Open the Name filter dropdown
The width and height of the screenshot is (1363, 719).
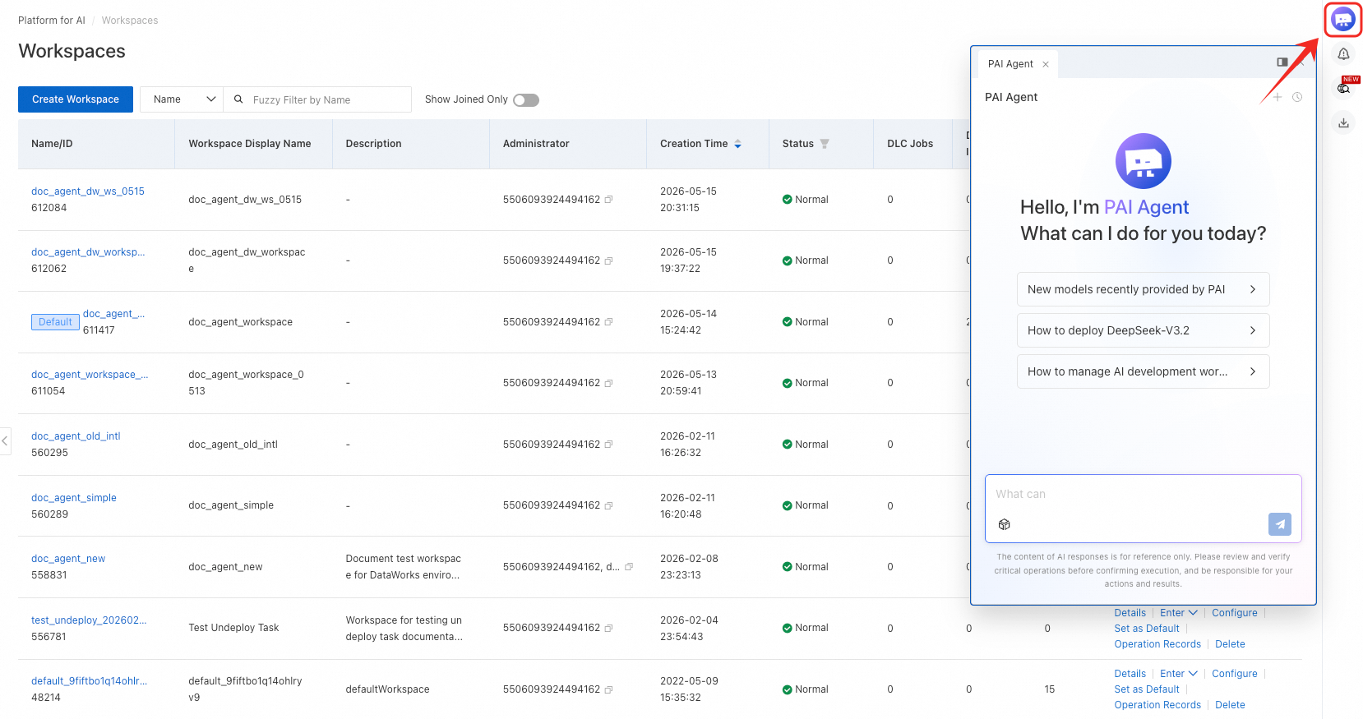tap(182, 99)
